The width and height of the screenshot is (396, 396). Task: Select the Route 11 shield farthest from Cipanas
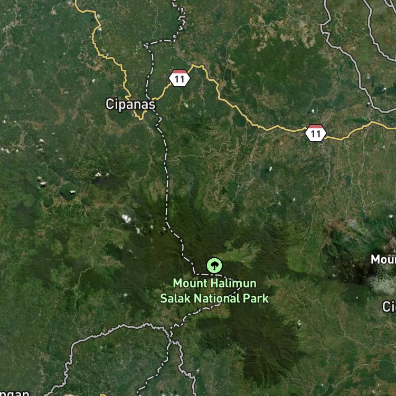(316, 133)
